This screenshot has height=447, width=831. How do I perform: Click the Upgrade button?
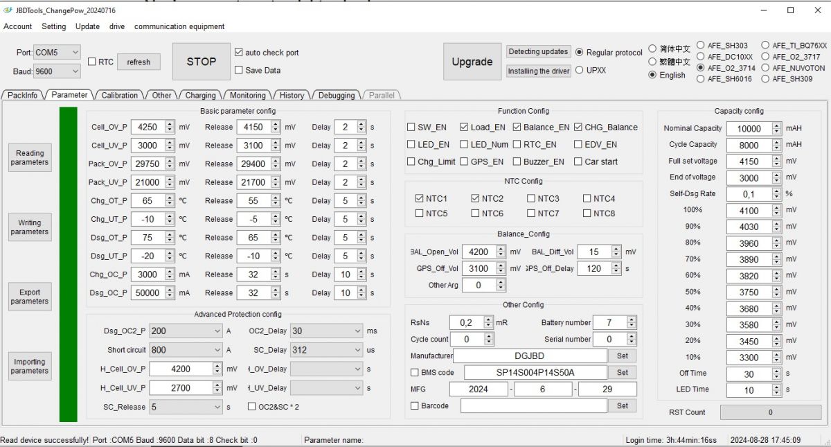coord(472,62)
